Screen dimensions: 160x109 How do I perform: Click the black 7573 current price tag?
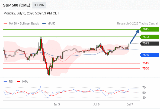[x=149, y=44]
